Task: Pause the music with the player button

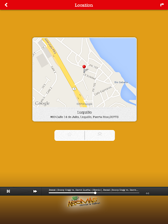Action: click(x=8, y=191)
